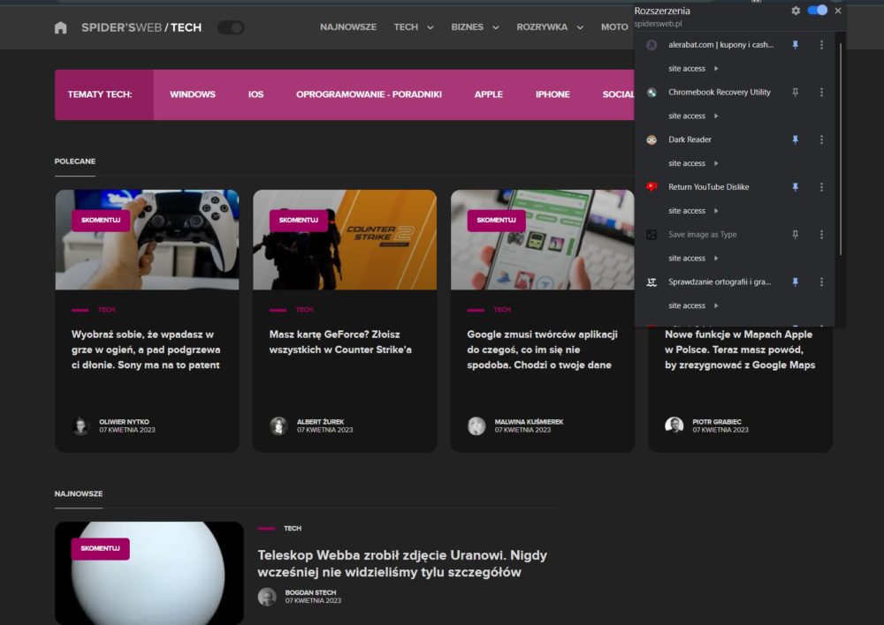884x625 pixels.
Task: Expand site access under Chromebook Recovery Utility
Action: [x=693, y=116]
